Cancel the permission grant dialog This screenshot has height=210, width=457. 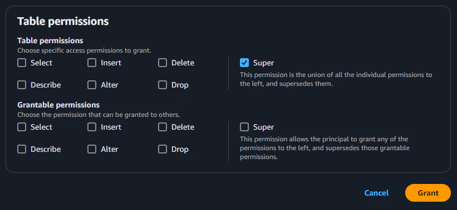pyautogui.click(x=376, y=193)
